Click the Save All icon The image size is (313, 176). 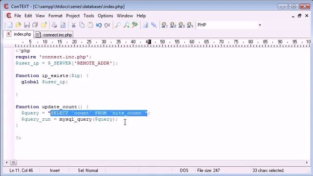35,25
